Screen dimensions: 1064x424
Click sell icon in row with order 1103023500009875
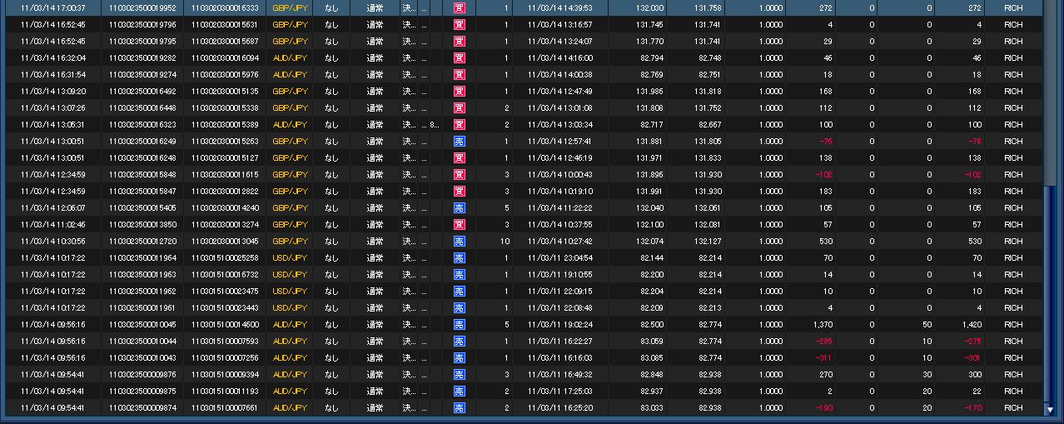459,392
